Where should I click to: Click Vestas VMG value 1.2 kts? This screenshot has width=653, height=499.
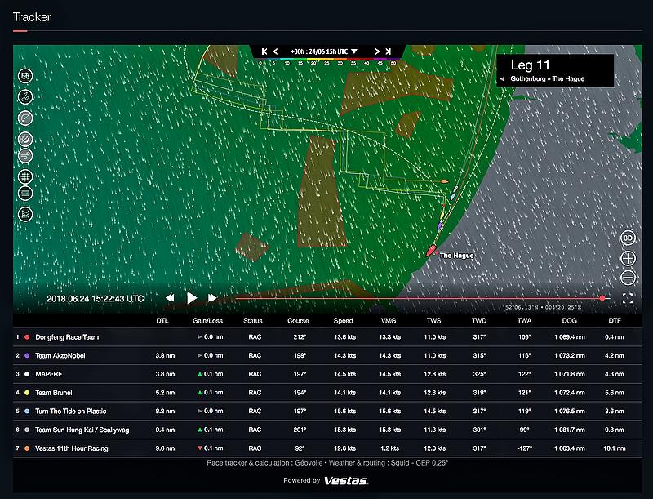(390, 448)
